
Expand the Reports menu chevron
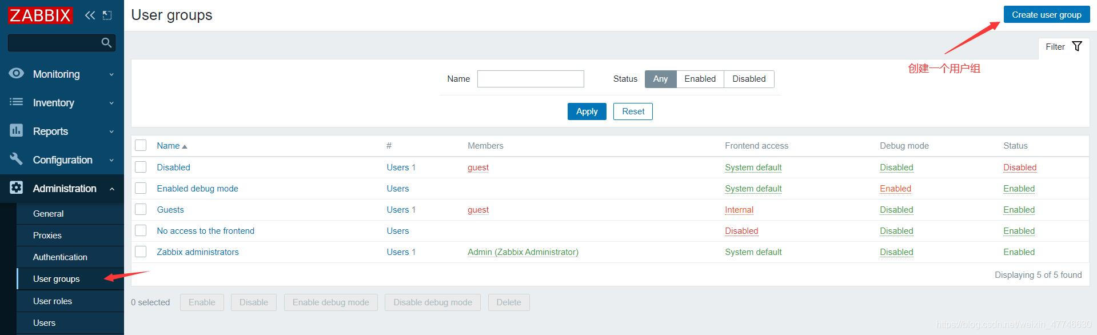coord(111,131)
